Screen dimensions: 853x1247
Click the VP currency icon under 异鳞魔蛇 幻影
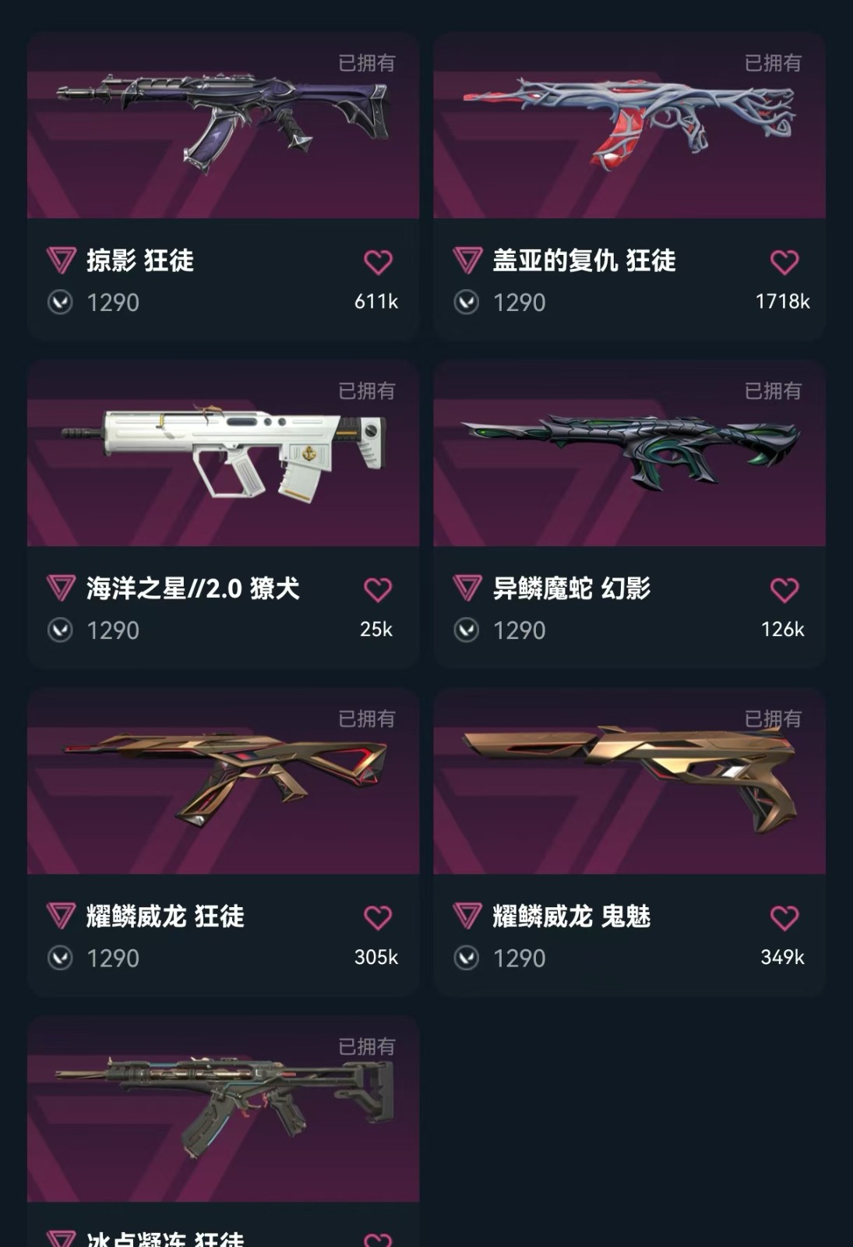tap(467, 630)
